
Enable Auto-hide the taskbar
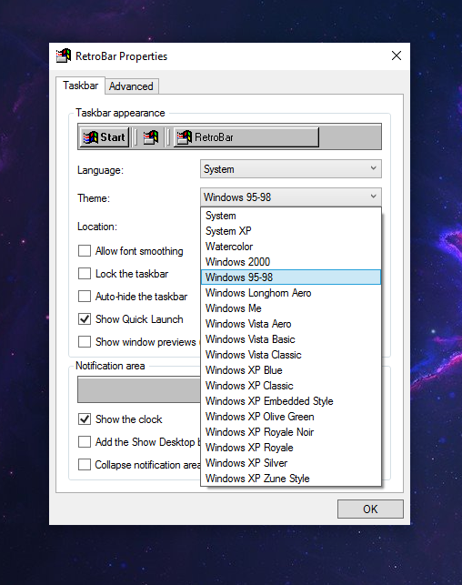coord(85,297)
